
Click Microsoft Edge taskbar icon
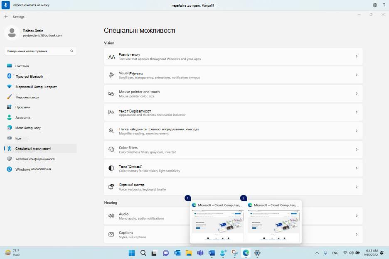(246, 253)
